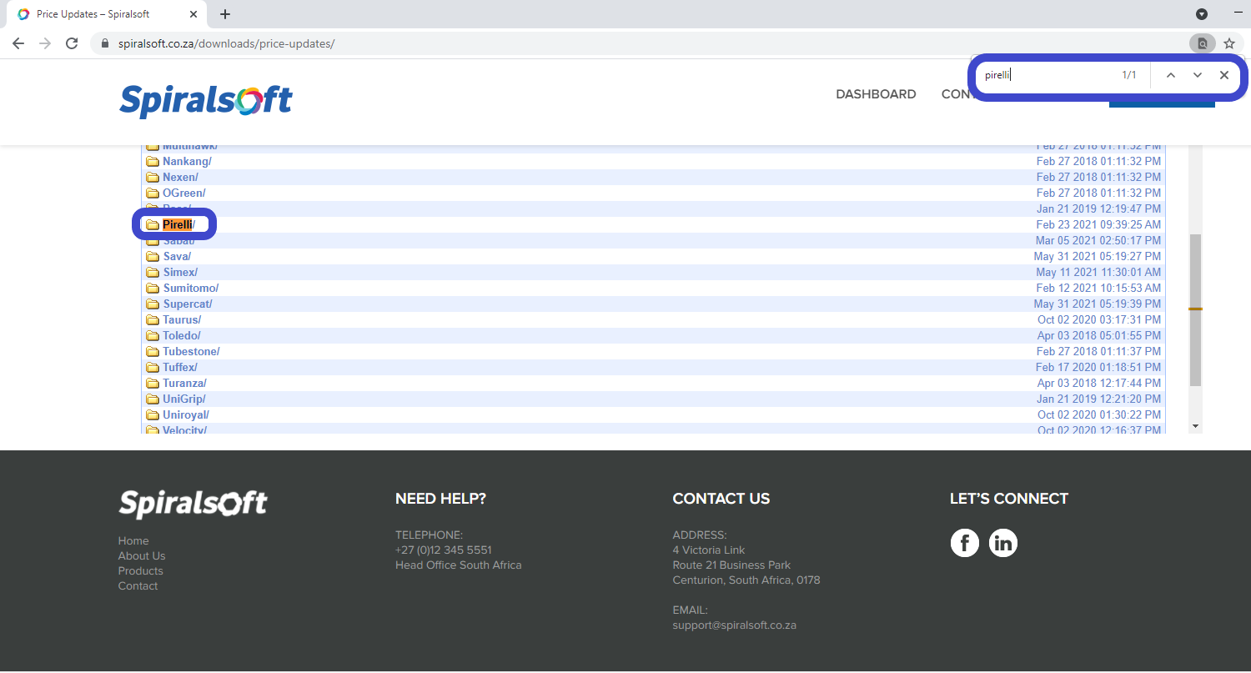Click the Feb 17 2020 01:18:51 PM date
This screenshot has width=1251, height=673.
1098,367
